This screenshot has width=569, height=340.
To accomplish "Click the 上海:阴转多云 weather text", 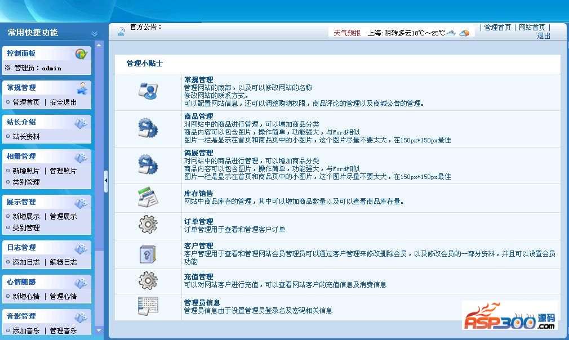I will (x=406, y=33).
